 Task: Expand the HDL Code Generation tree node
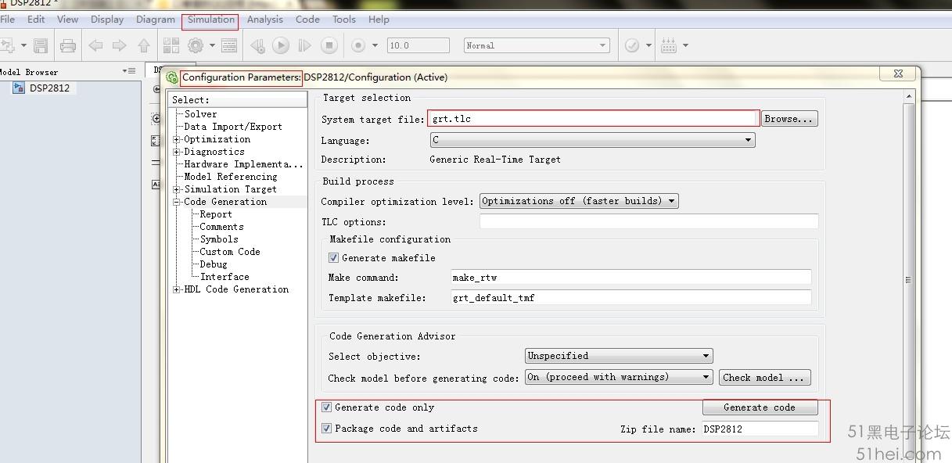(177, 289)
